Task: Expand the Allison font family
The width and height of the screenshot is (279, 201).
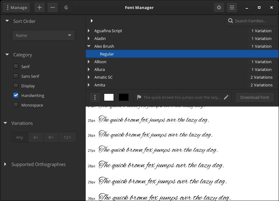Action: 89,62
